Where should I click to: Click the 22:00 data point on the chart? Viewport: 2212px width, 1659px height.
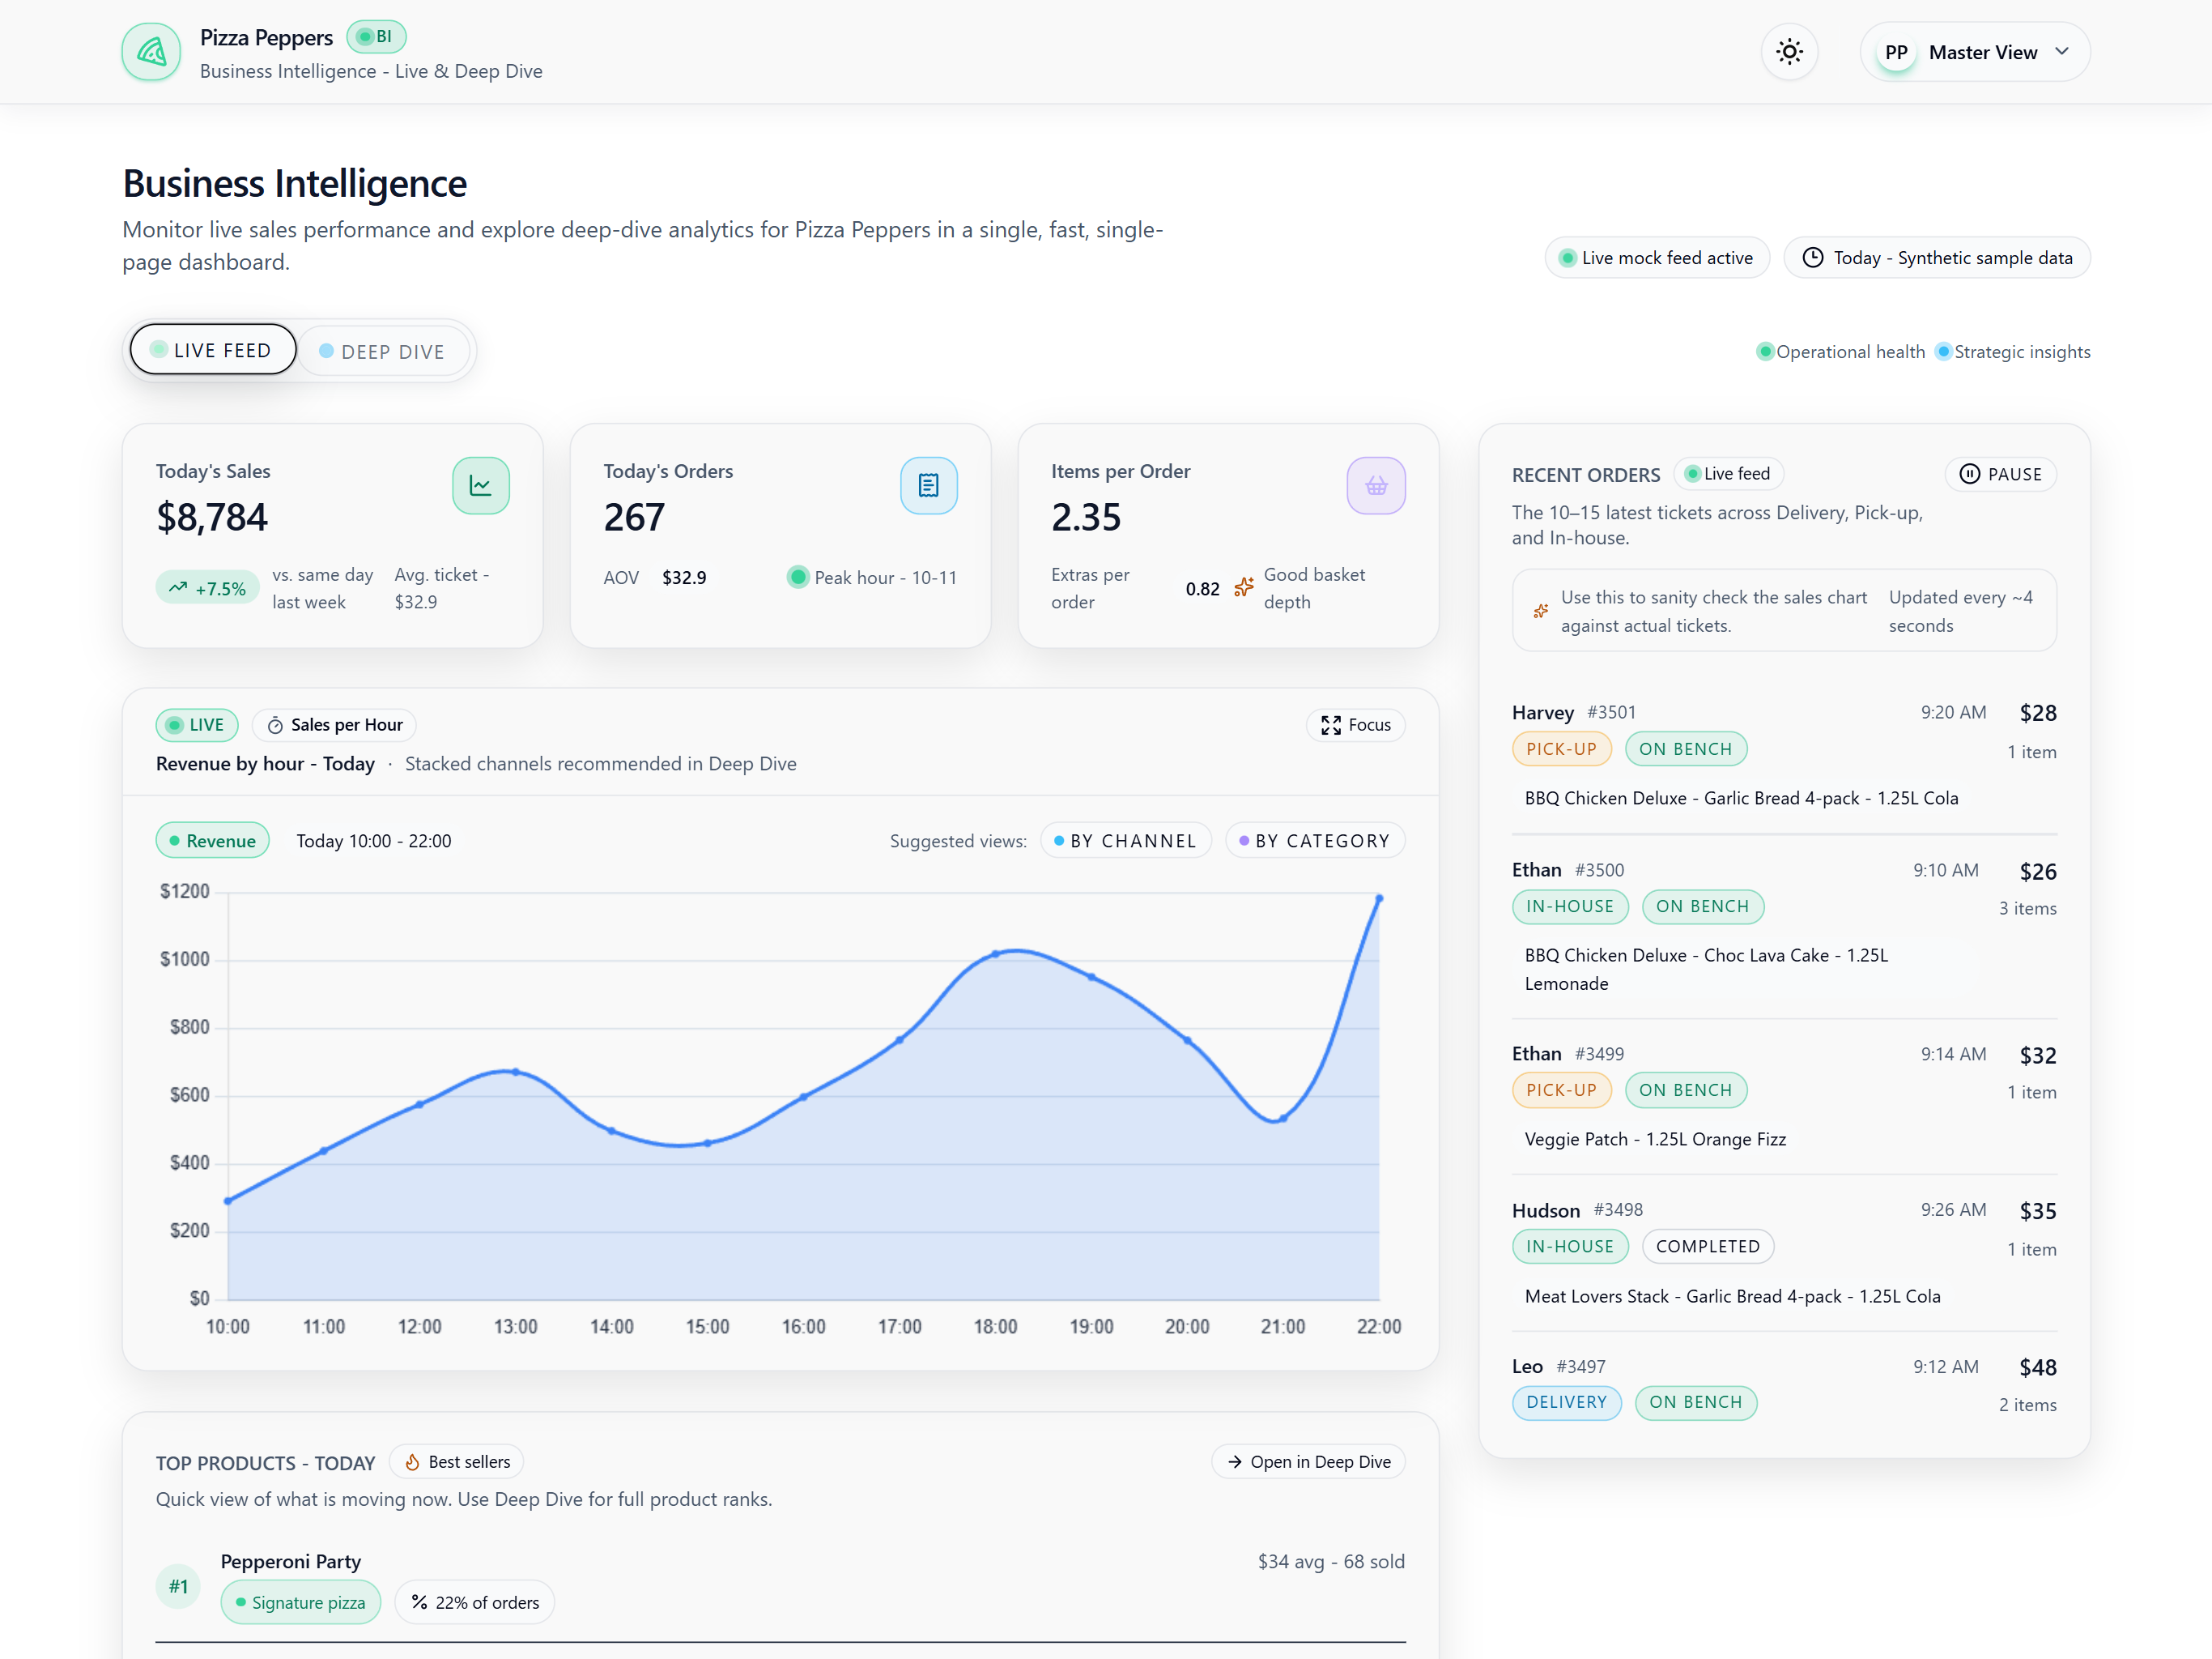pyautogui.click(x=1379, y=898)
